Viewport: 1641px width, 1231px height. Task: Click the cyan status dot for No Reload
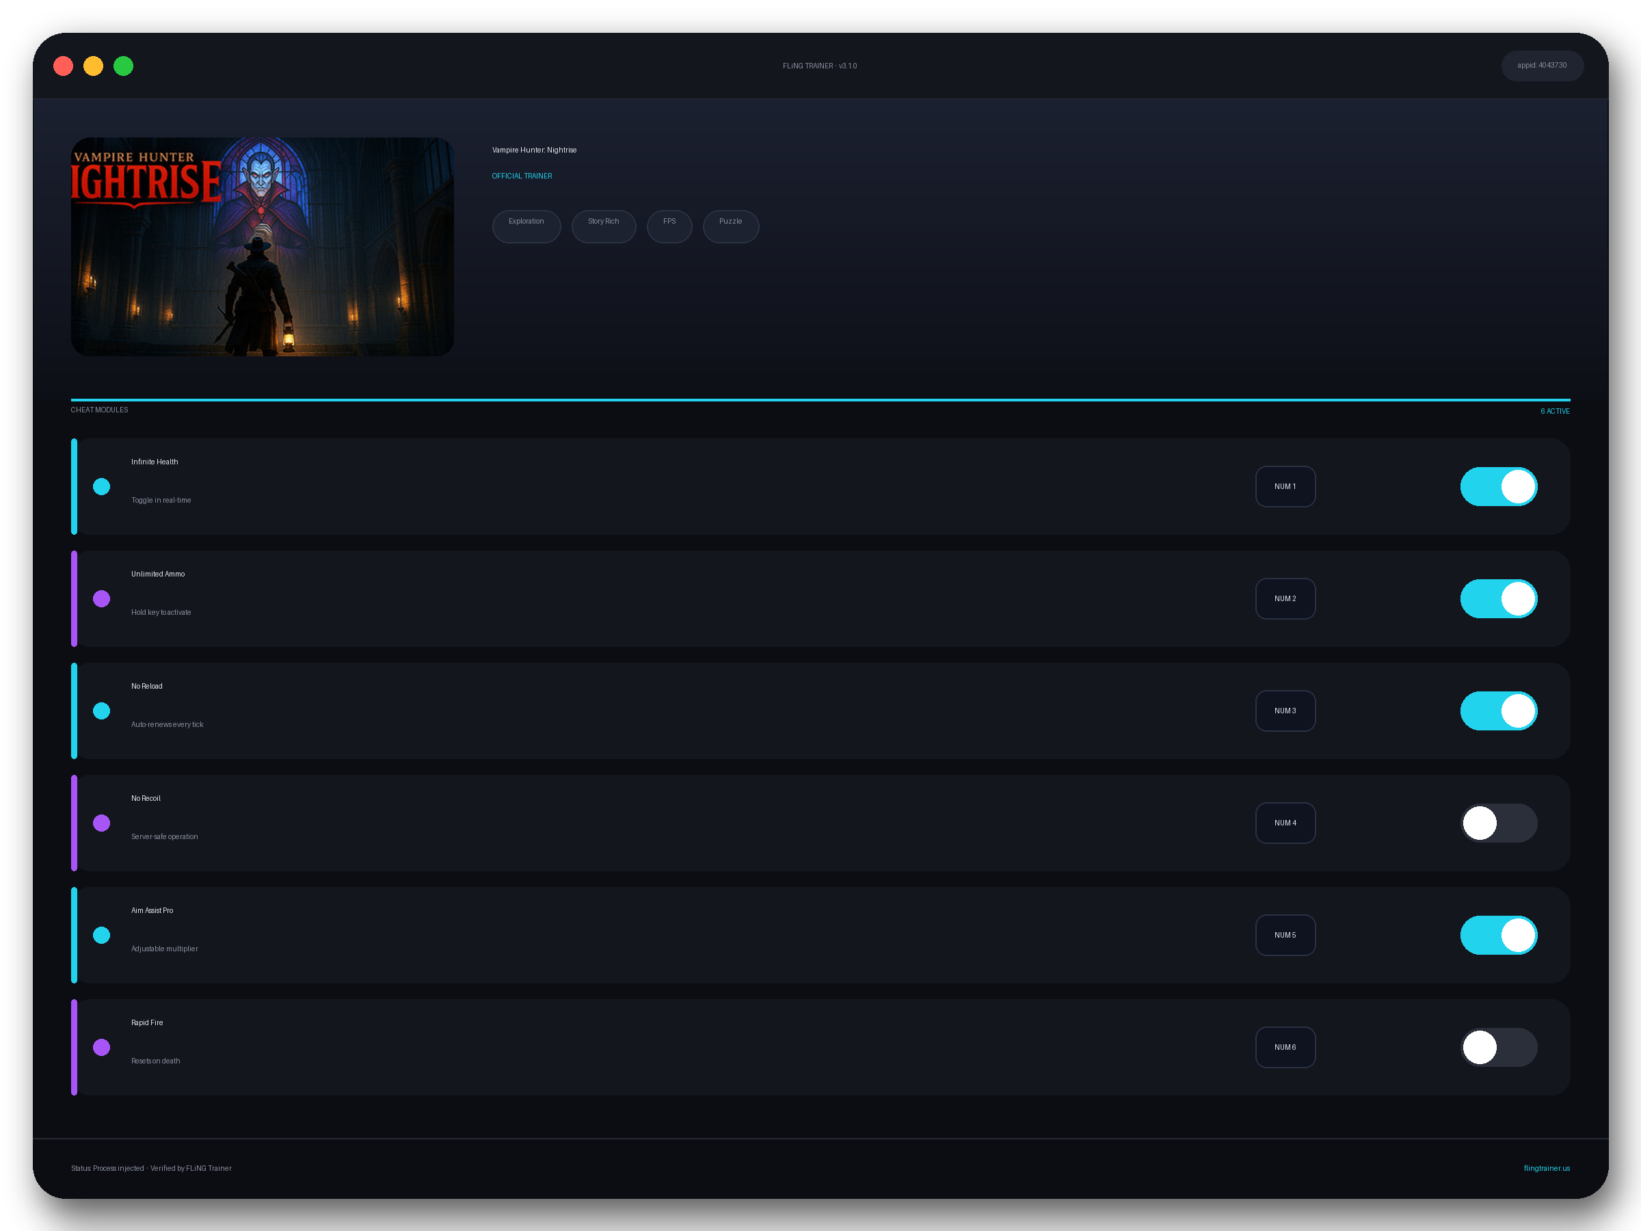point(102,711)
